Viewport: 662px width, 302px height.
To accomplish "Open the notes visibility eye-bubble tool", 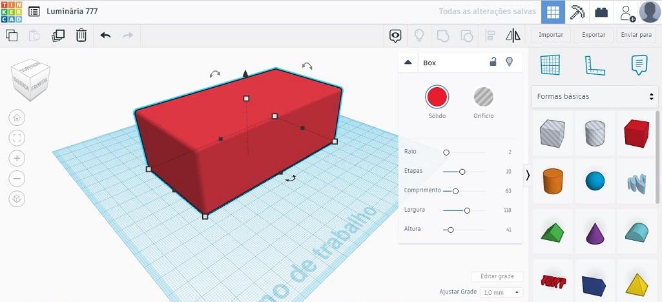I will pyautogui.click(x=395, y=36).
